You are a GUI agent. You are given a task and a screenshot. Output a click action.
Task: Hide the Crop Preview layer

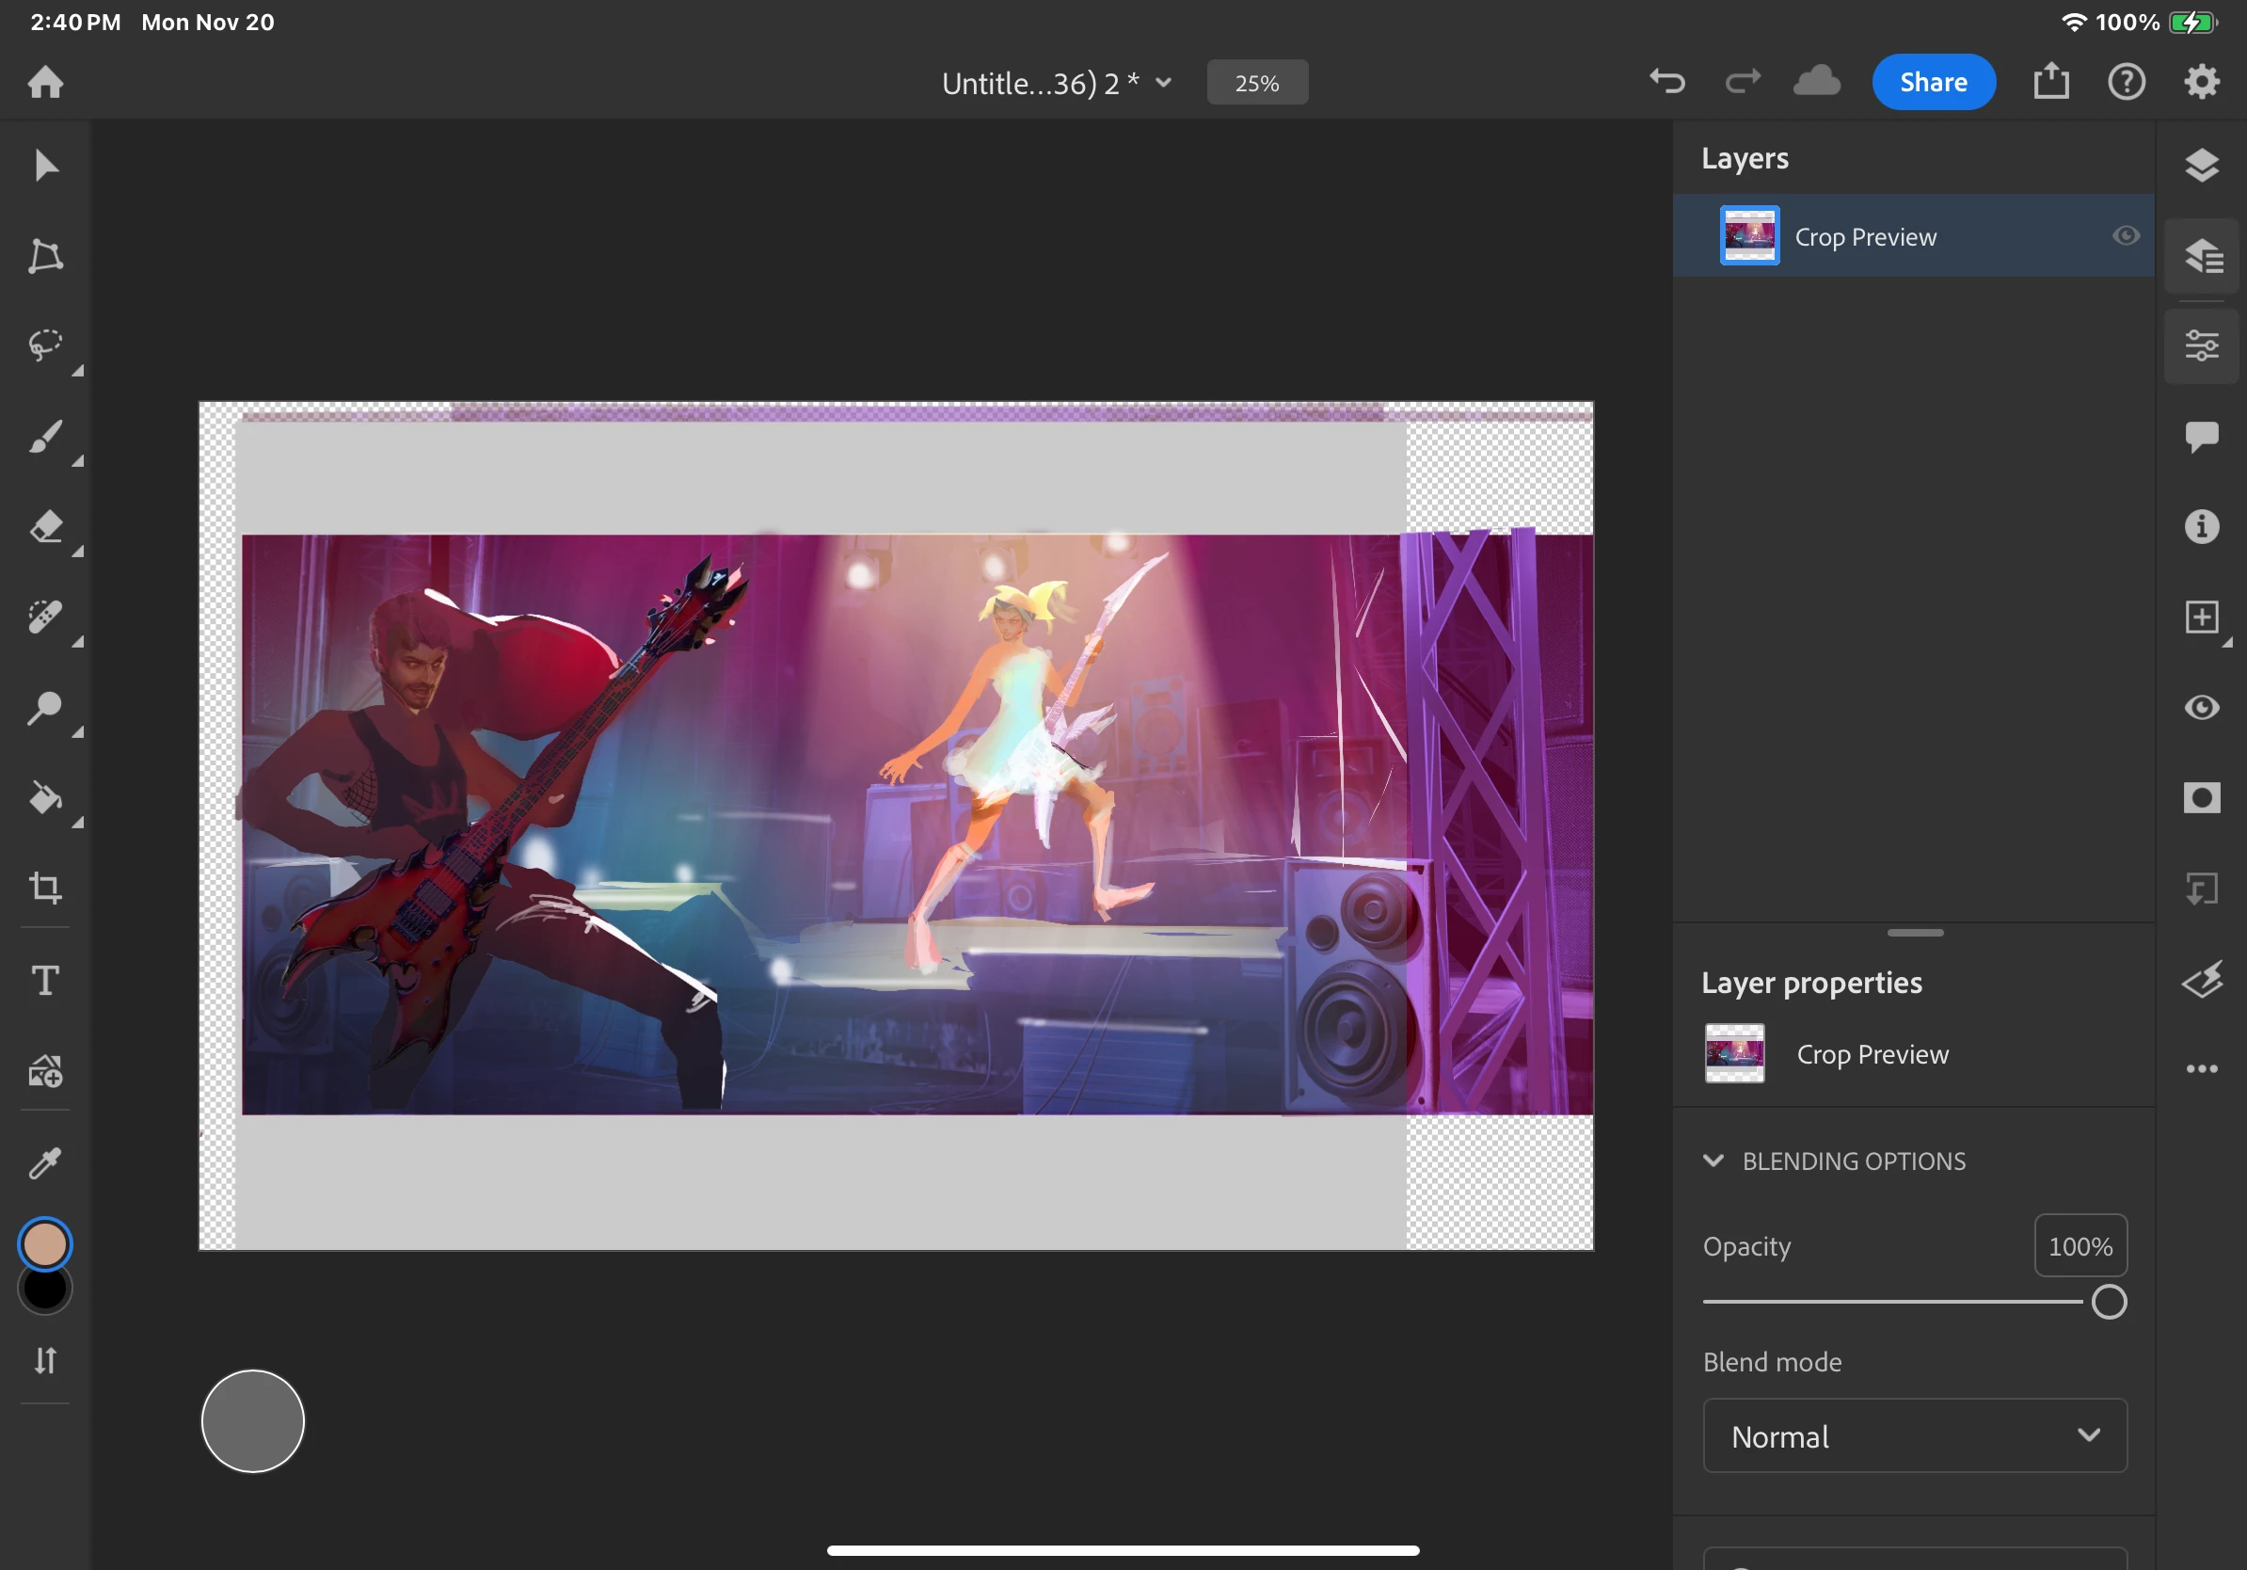(x=2125, y=236)
